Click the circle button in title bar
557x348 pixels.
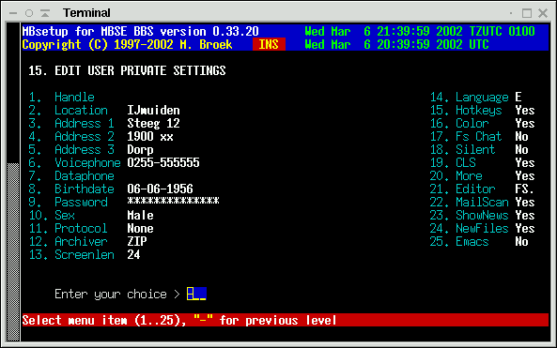(29, 13)
